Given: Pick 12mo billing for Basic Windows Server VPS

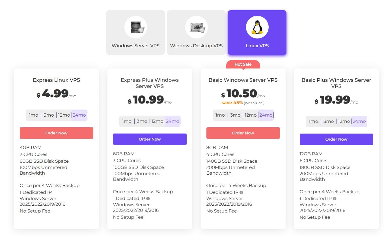Looking at the screenshot, I should [251, 115].
